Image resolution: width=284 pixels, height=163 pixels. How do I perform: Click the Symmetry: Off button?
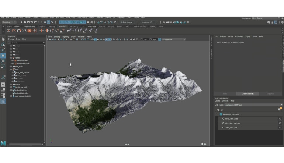(148, 22)
